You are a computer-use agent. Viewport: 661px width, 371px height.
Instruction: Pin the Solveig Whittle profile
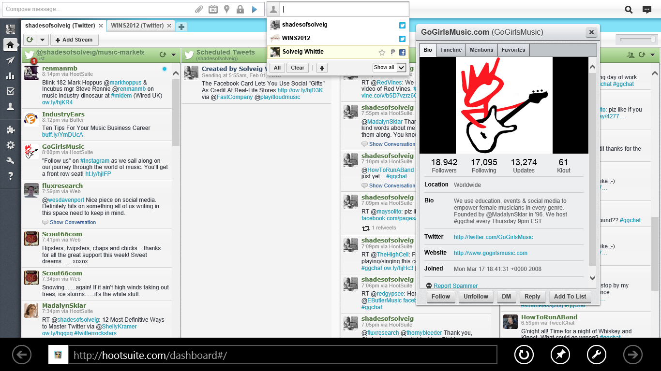pyautogui.click(x=393, y=52)
